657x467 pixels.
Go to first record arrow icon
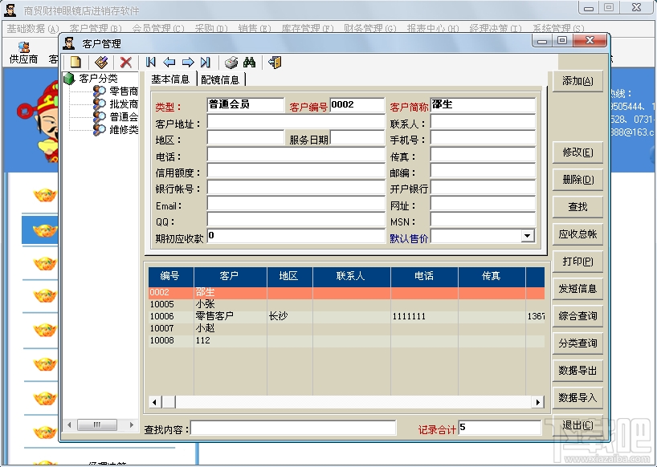(x=151, y=63)
